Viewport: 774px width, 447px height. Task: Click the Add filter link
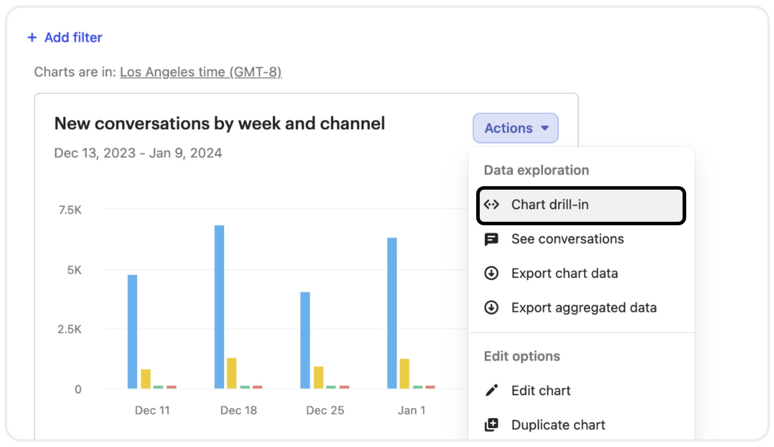(x=65, y=37)
